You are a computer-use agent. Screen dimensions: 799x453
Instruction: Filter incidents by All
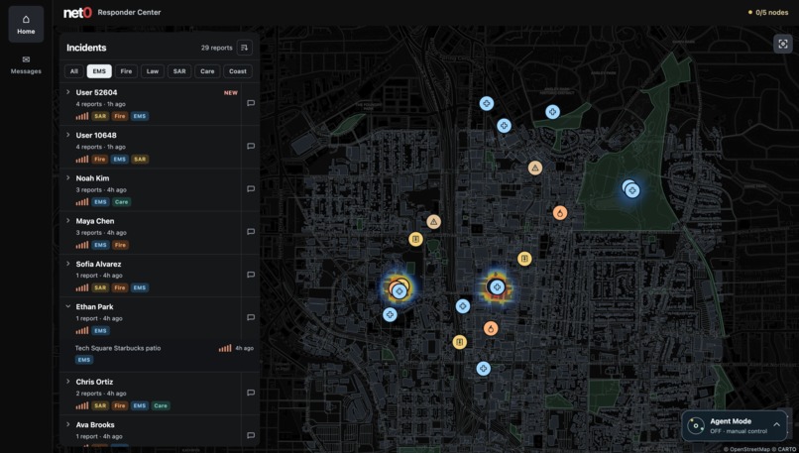click(x=74, y=71)
